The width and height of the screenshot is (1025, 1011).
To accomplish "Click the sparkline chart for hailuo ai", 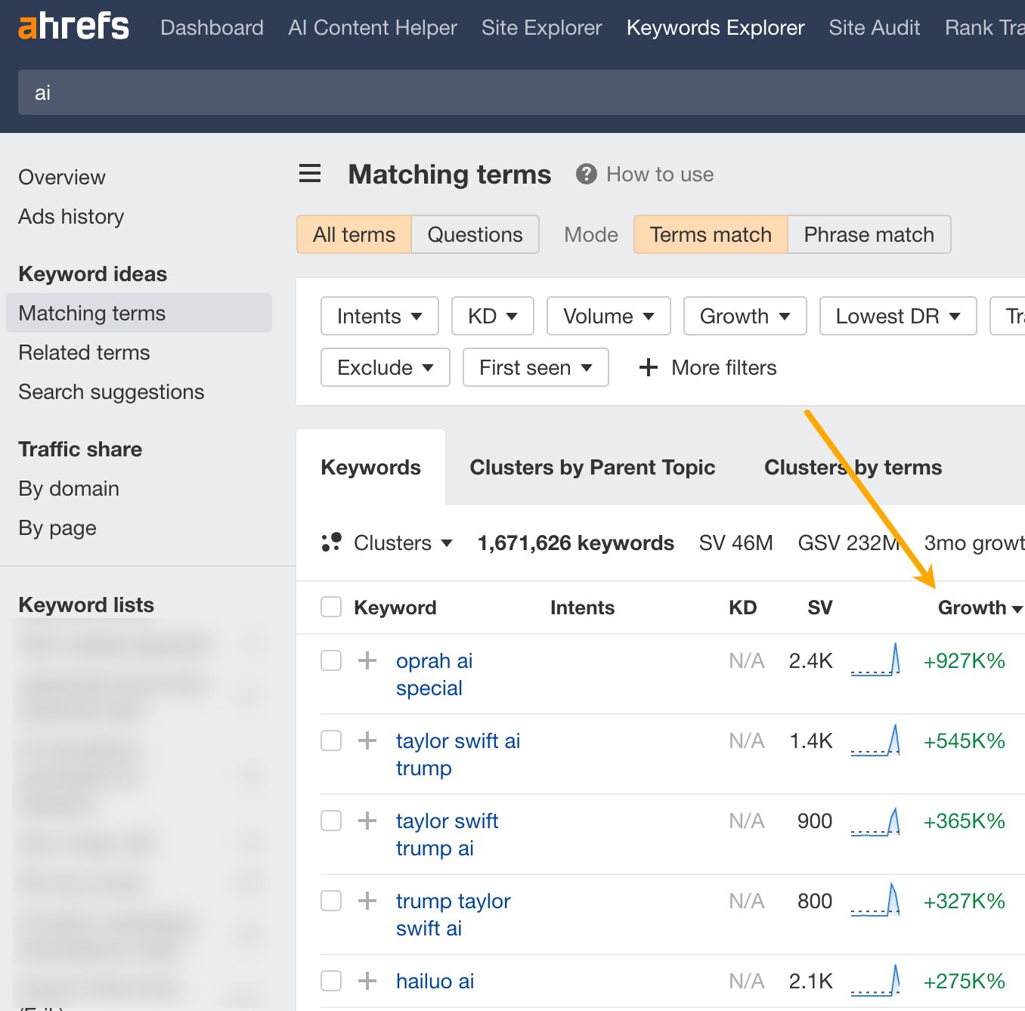I will coord(875,980).
